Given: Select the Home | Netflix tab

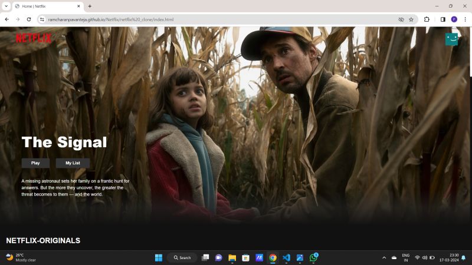Looking at the screenshot, I should [x=48, y=6].
